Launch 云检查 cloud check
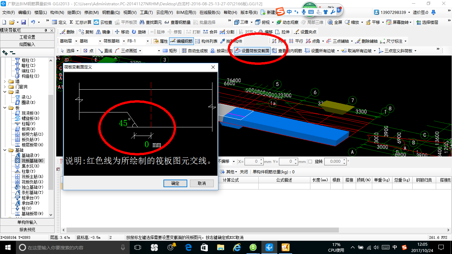Viewport: 452px width, 254px height. (x=103, y=22)
